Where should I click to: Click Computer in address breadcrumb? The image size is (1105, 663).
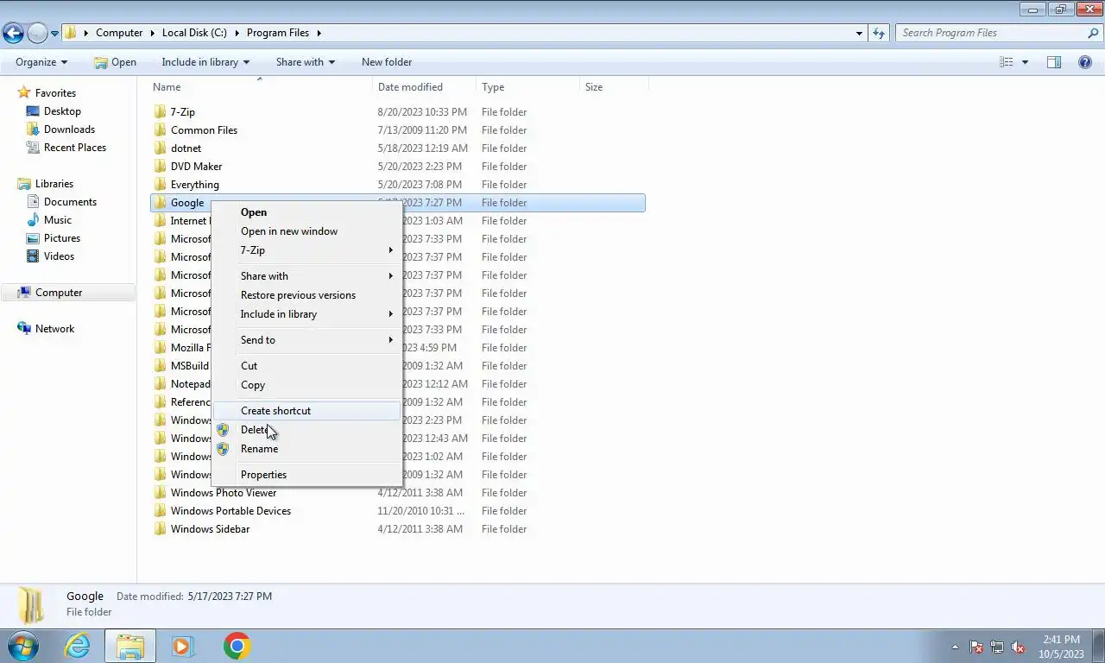[119, 33]
